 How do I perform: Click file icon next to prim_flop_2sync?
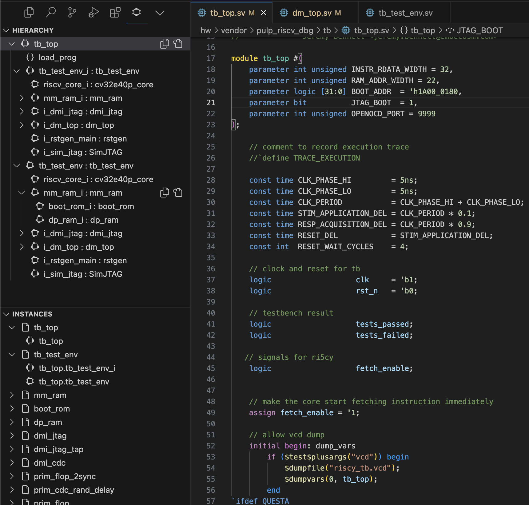26,476
